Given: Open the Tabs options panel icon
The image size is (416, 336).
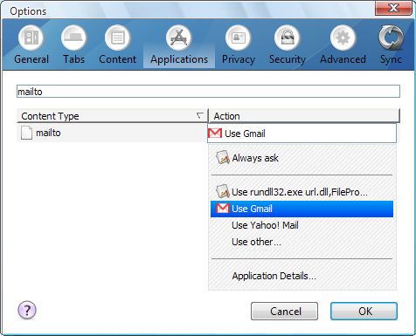Looking at the screenshot, I should (x=73, y=38).
